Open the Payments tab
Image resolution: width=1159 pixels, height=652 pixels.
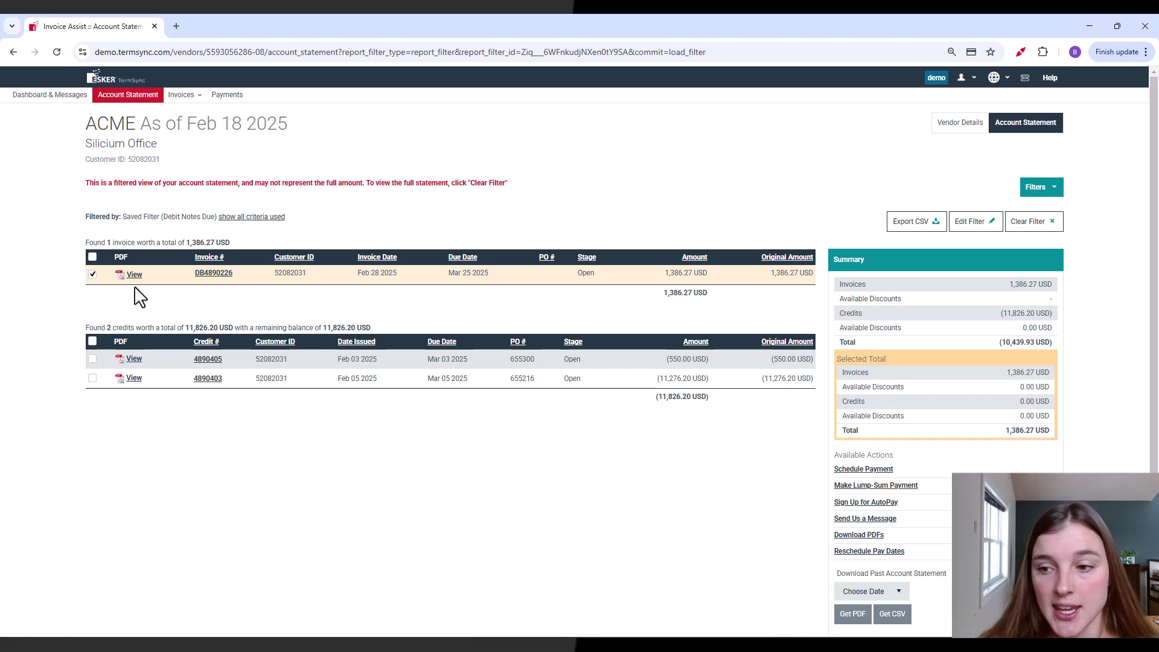[227, 95]
